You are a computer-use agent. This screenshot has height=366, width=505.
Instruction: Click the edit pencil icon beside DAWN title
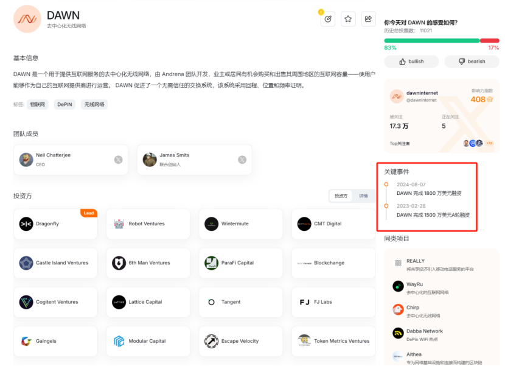pos(328,19)
